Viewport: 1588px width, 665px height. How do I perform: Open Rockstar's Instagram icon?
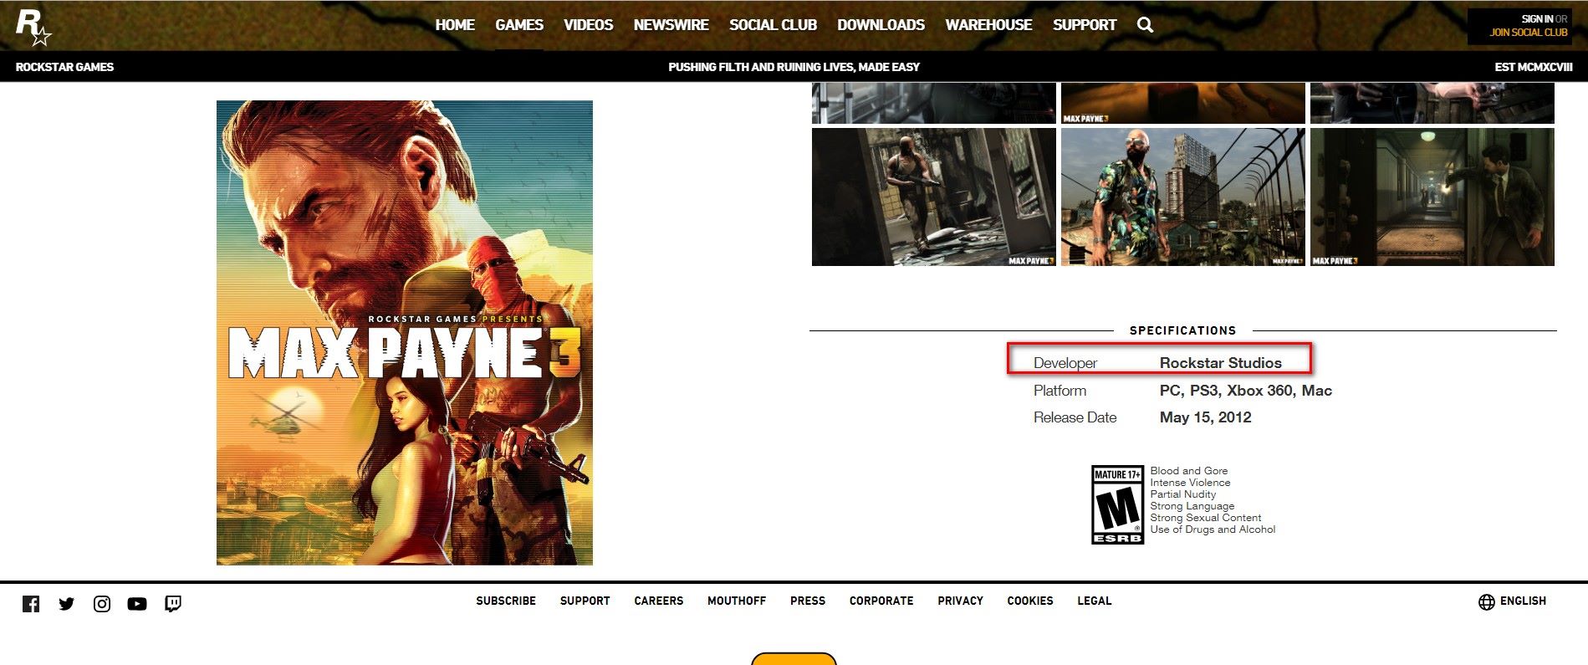102,604
